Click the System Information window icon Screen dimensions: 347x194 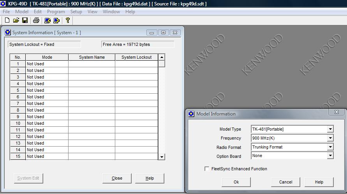click(8, 33)
